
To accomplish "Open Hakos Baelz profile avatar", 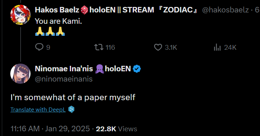I will pyautogui.click(x=20, y=15).
